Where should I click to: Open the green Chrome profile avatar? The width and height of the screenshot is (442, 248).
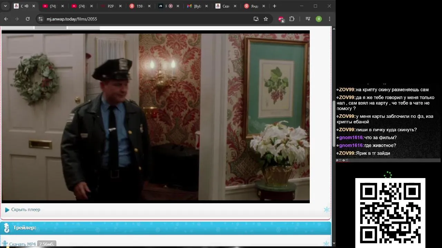319,19
